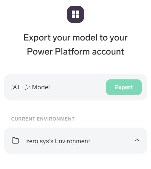The height and width of the screenshot is (169, 151).
Task: Collapse the environment list with the chevron
Action: tap(137, 140)
